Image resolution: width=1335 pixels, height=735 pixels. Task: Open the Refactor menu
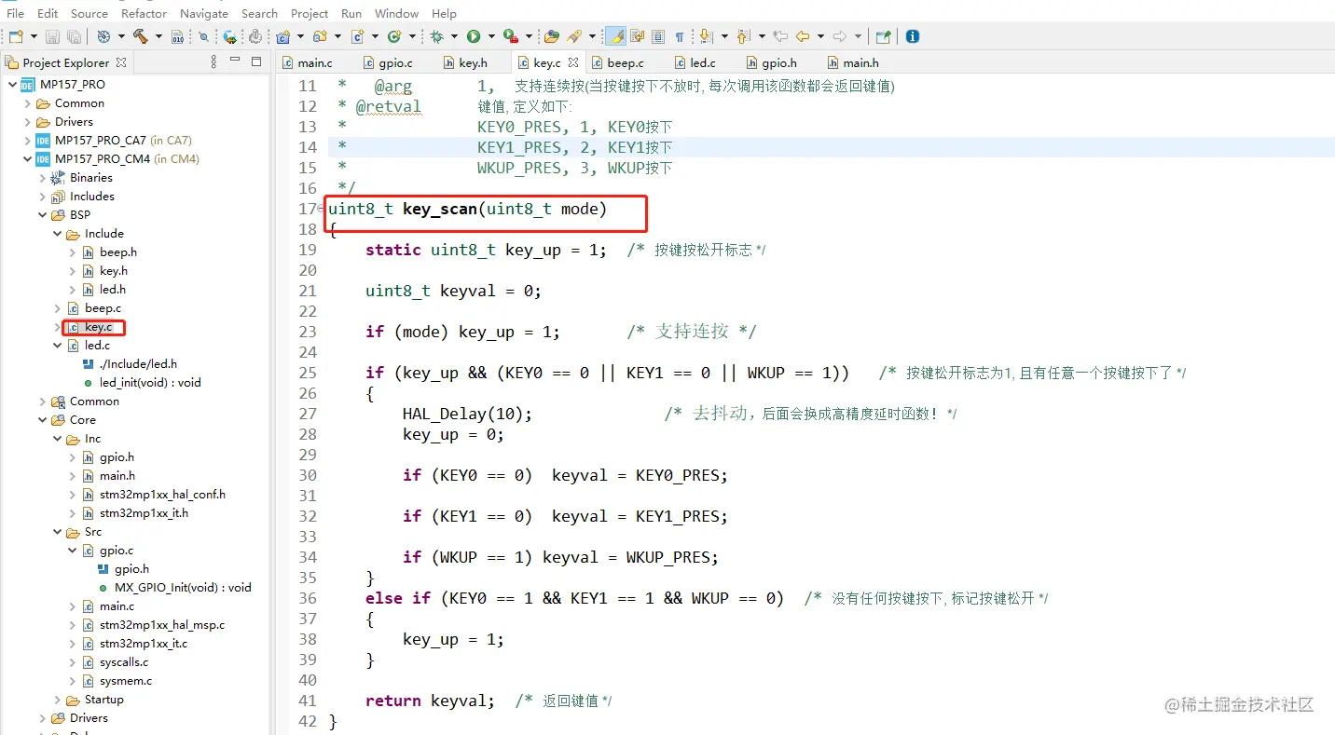click(x=144, y=13)
